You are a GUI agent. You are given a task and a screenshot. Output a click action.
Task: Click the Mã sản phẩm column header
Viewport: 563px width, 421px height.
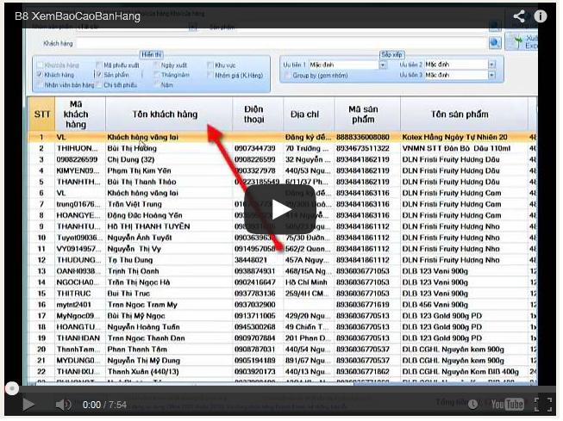pyautogui.click(x=368, y=115)
